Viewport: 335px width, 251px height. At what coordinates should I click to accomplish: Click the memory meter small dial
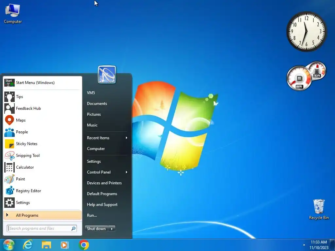(317, 71)
